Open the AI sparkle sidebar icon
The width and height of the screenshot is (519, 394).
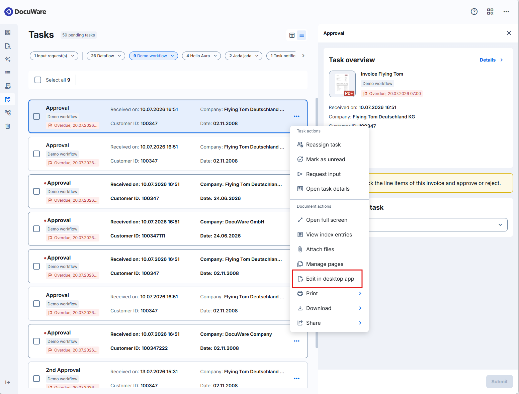pos(8,59)
